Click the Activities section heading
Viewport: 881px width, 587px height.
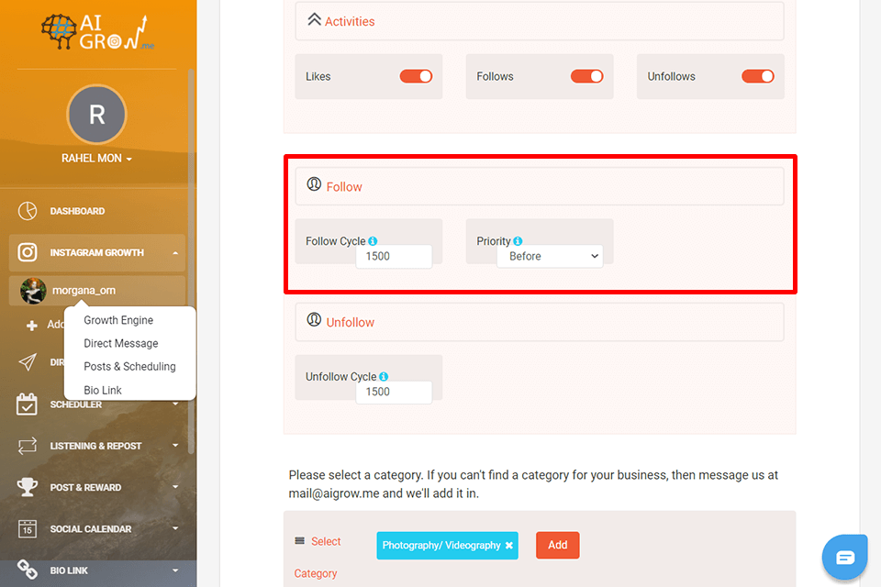(350, 21)
